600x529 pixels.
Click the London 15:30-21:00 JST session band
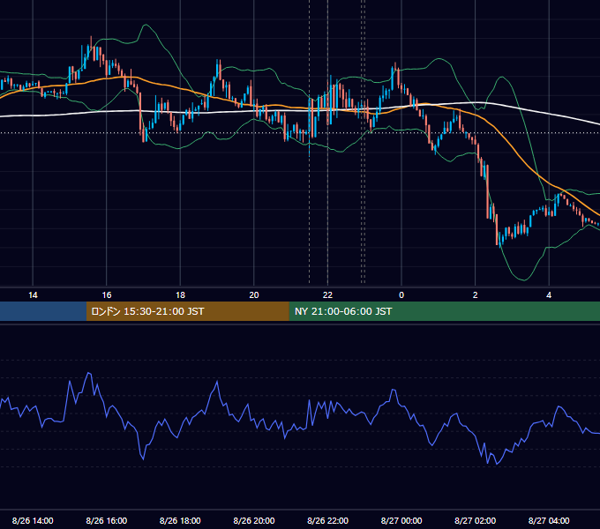(187, 311)
